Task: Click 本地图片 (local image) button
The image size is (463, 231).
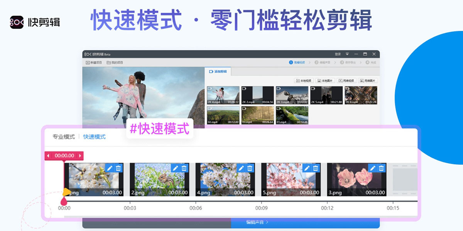Action: click(325, 81)
